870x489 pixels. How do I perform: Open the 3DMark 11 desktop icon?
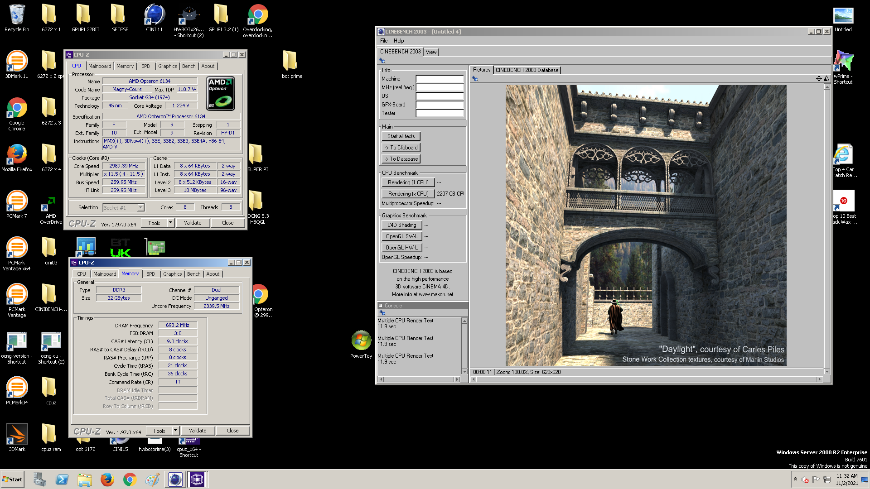[17, 64]
